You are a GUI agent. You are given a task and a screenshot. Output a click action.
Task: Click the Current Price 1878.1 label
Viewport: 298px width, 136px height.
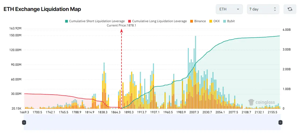coord(122,25)
